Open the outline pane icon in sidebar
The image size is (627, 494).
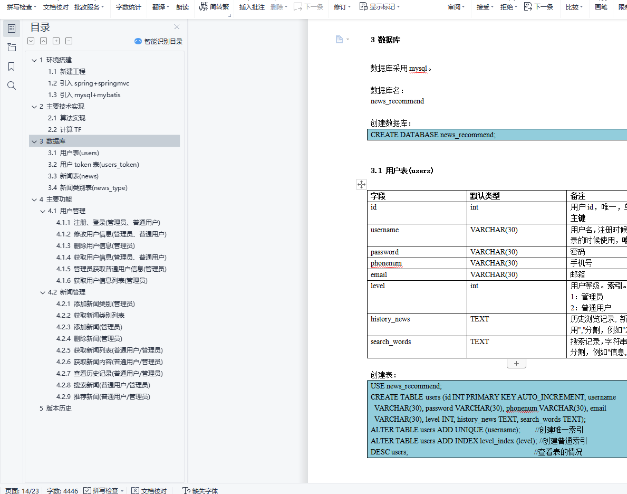12,28
